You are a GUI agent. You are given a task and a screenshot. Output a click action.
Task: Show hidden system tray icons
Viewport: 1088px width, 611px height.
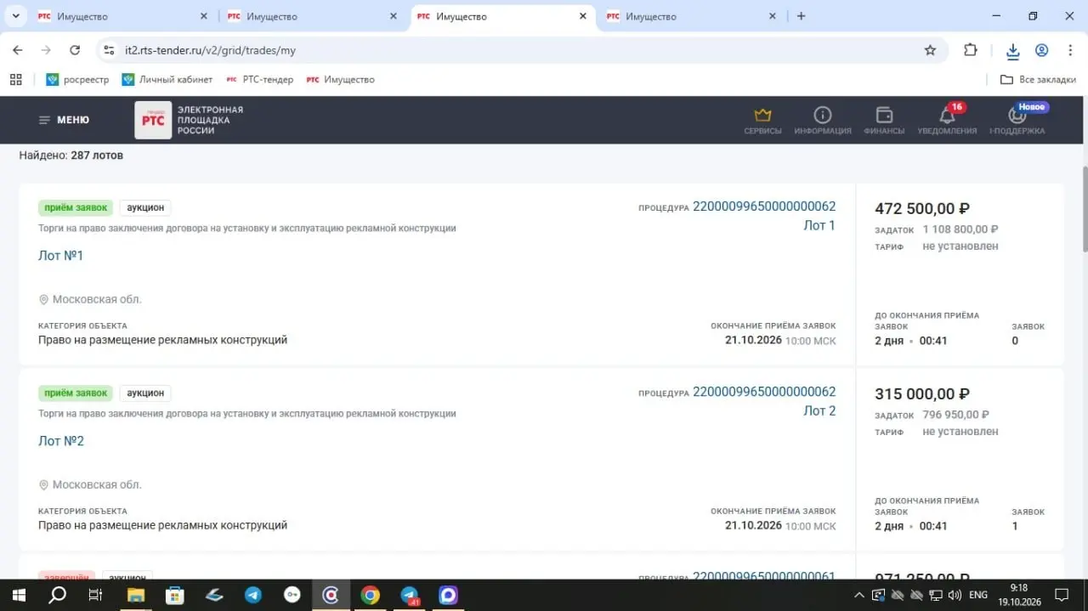859,595
